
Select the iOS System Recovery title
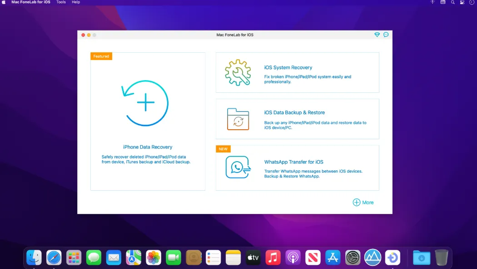pos(288,67)
